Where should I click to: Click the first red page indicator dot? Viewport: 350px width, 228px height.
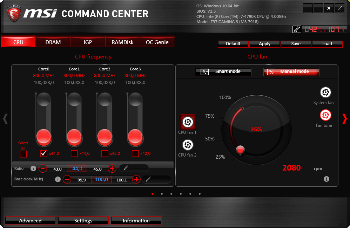[x=153, y=194]
